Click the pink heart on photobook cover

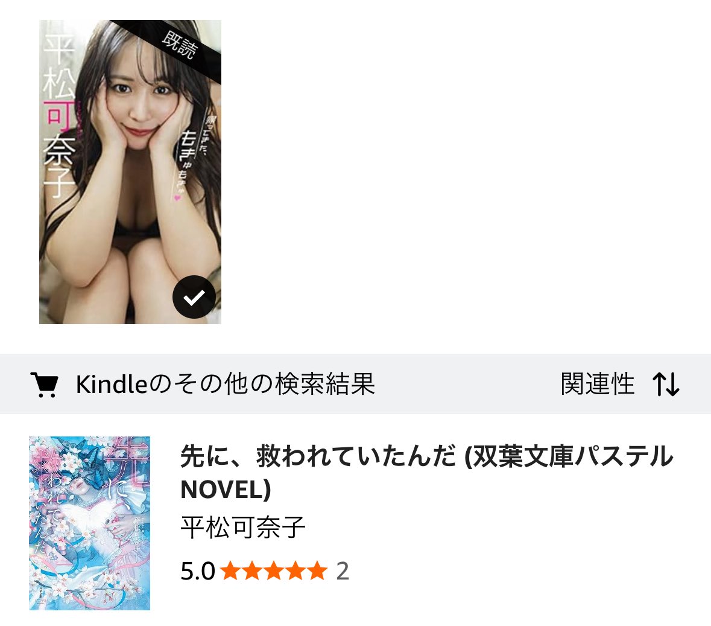[178, 197]
